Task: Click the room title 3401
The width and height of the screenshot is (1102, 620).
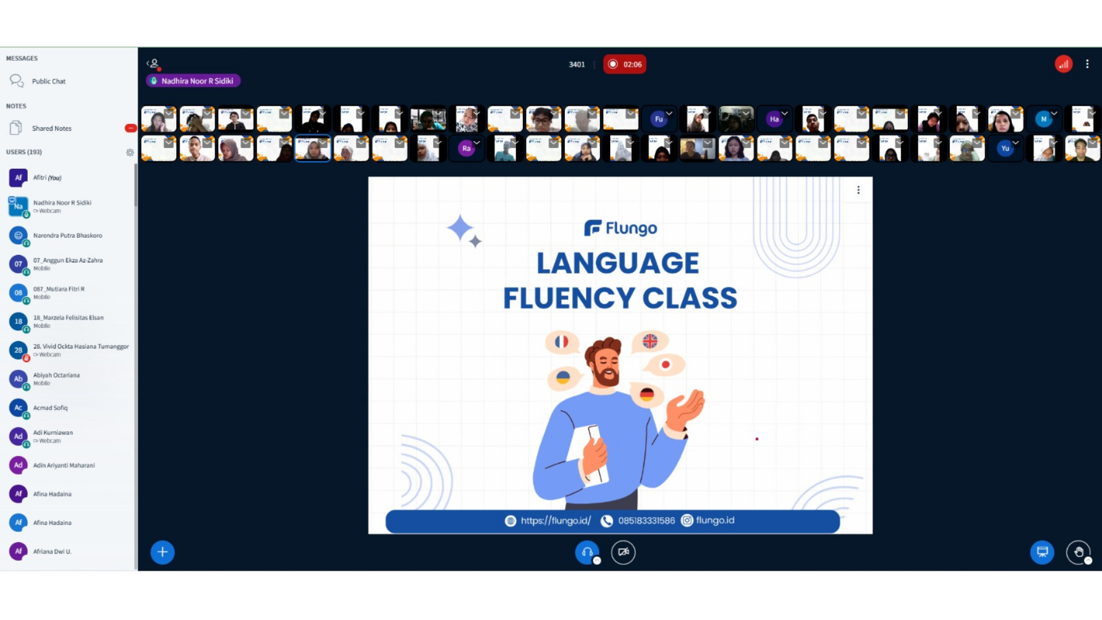Action: click(577, 64)
